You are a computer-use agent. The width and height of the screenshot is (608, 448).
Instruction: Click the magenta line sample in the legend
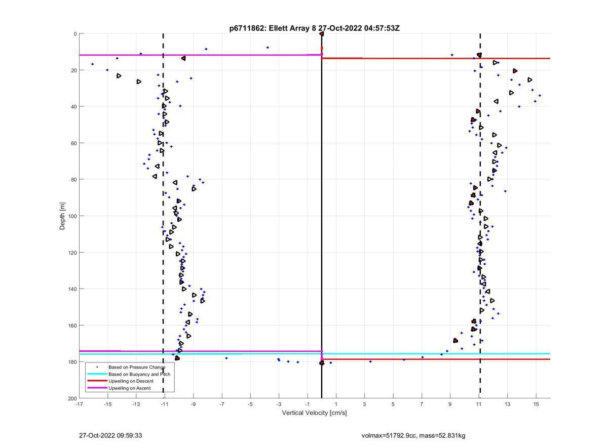tap(97, 388)
